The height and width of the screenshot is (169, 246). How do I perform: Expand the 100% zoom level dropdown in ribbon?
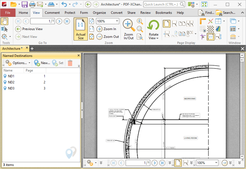[x=117, y=21]
